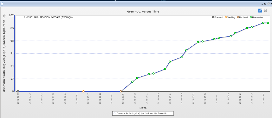Click the Date axis label

click(143, 108)
